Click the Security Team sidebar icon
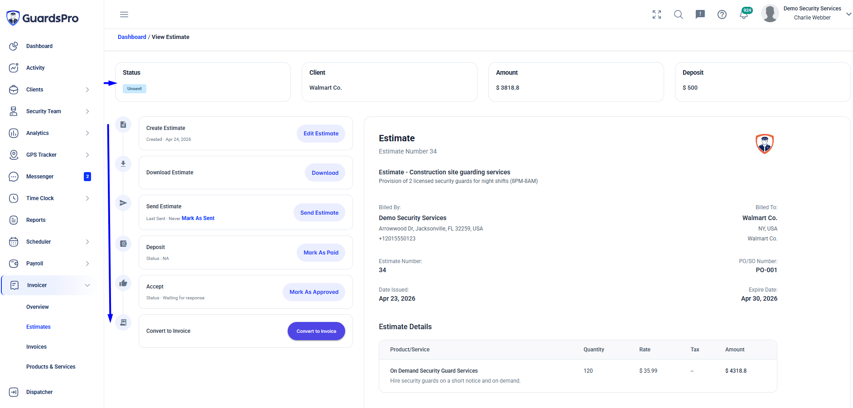This screenshot has width=853, height=408. tap(14, 111)
